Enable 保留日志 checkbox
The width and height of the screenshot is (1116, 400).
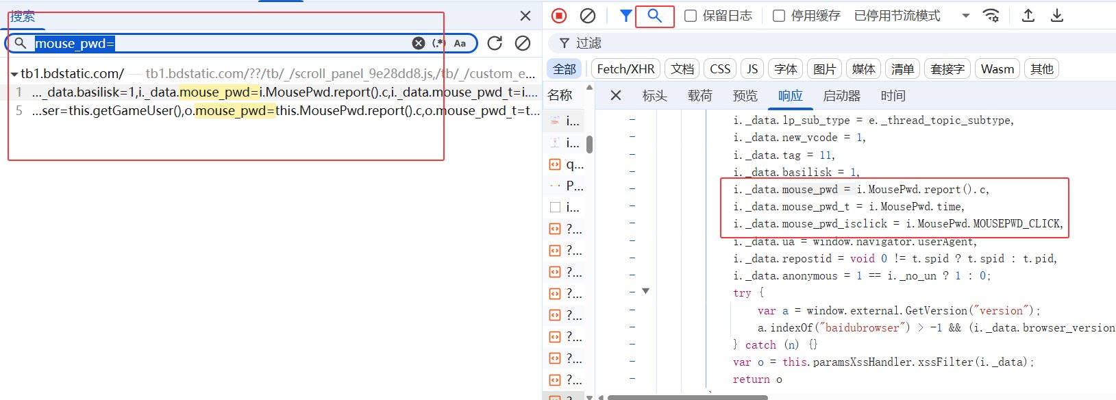(x=691, y=16)
